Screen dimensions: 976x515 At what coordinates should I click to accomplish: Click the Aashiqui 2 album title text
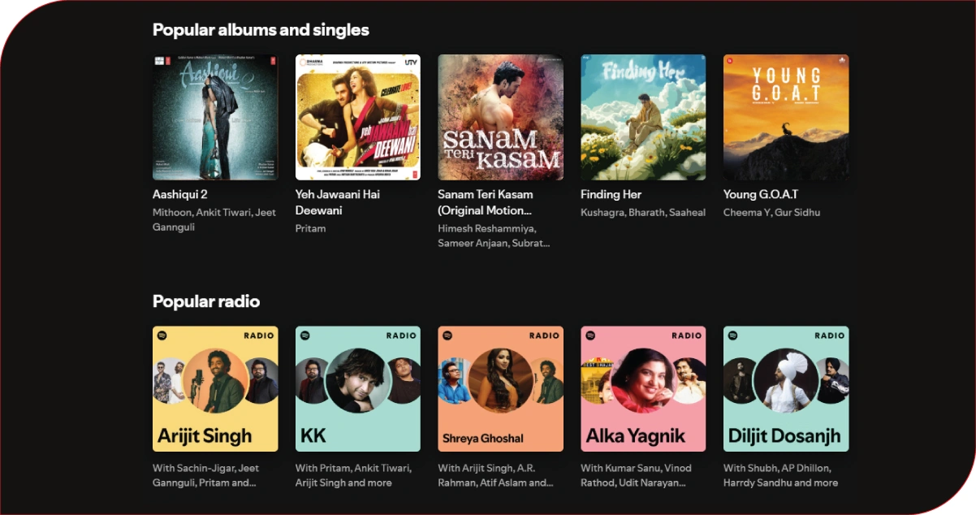[180, 194]
